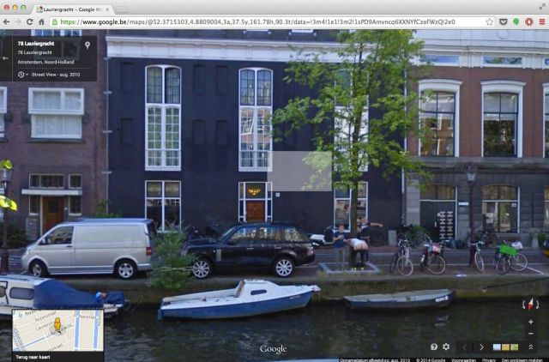The width and height of the screenshot is (549, 362).
Task: Select the Lauriergracht Google Maps tab
Action: pos(73,8)
